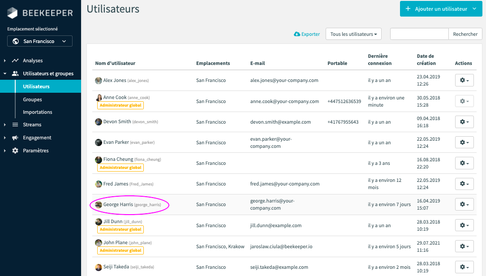The width and height of the screenshot is (486, 276).
Task: Click the Streams list icon
Action: 15,125
